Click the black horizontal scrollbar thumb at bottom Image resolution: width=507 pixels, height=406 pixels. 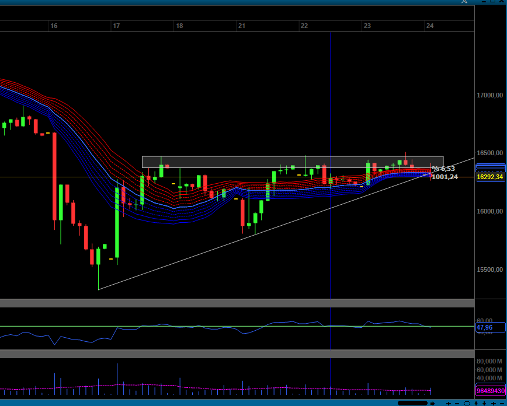(412, 403)
